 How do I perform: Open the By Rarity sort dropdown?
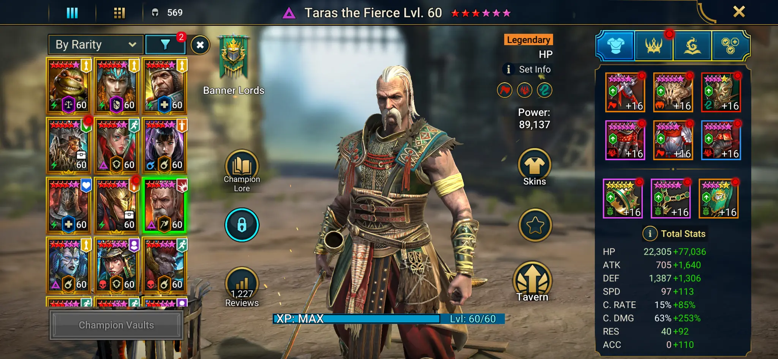click(96, 45)
